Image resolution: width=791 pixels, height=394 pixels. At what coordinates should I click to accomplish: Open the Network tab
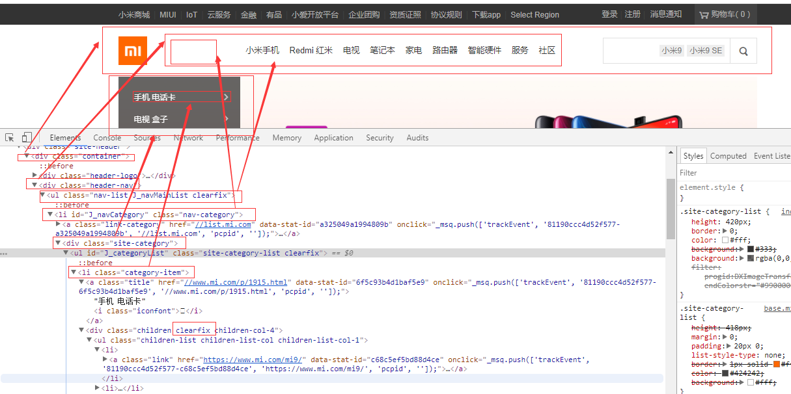188,138
